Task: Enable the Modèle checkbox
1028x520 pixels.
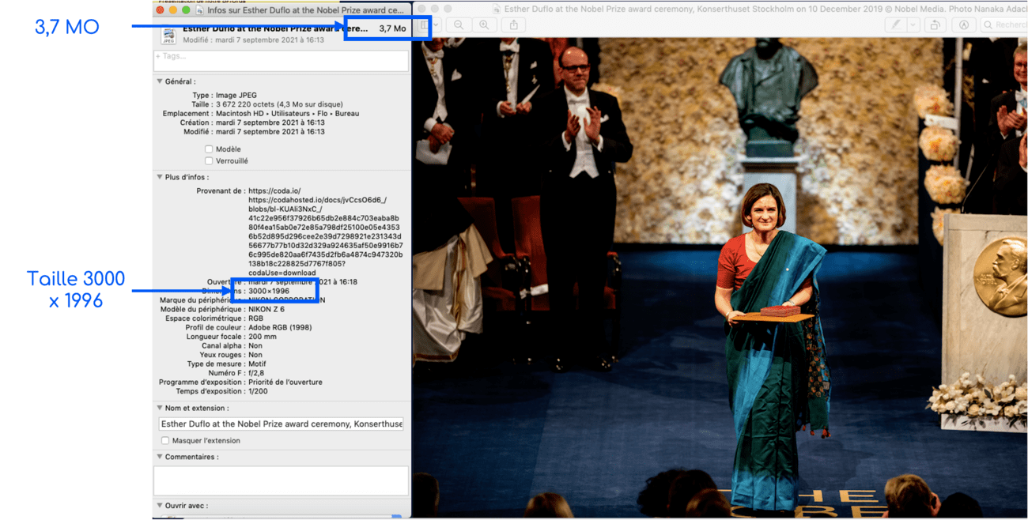Action: click(x=209, y=149)
